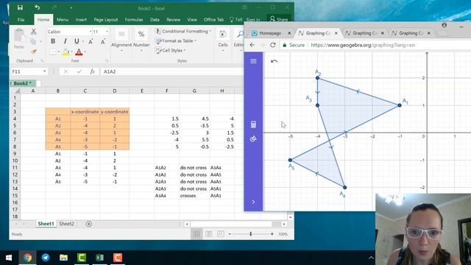Increase the font size
Screen dimensions: 471x265
[91, 42]
